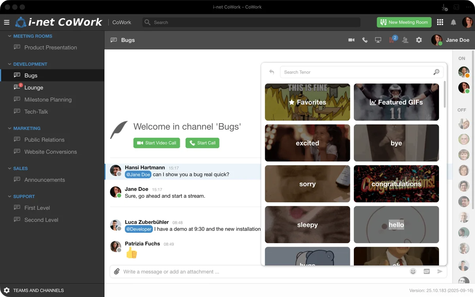Open channel settings gear icon

(419, 40)
